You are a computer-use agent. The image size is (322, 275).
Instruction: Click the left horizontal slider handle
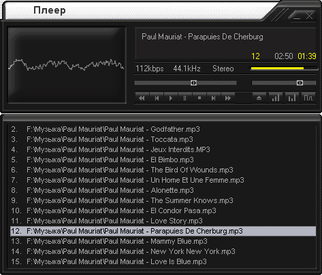[x=193, y=83]
